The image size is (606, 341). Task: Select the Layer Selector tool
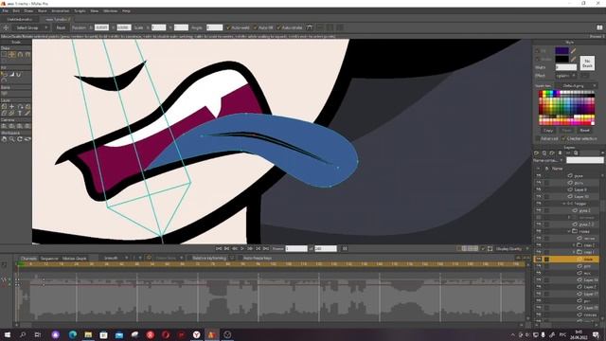pos(12,114)
